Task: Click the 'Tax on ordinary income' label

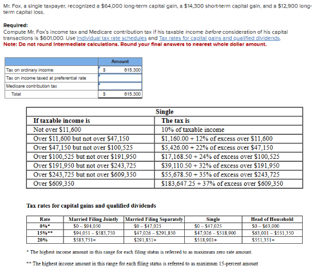Action: (30, 70)
